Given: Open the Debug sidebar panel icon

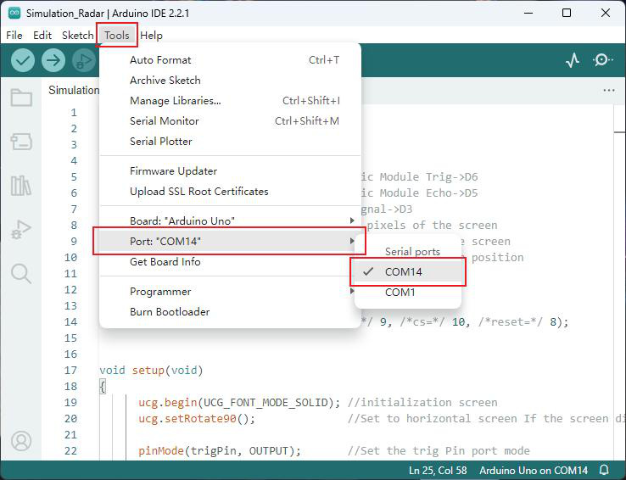Looking at the screenshot, I should (x=21, y=230).
